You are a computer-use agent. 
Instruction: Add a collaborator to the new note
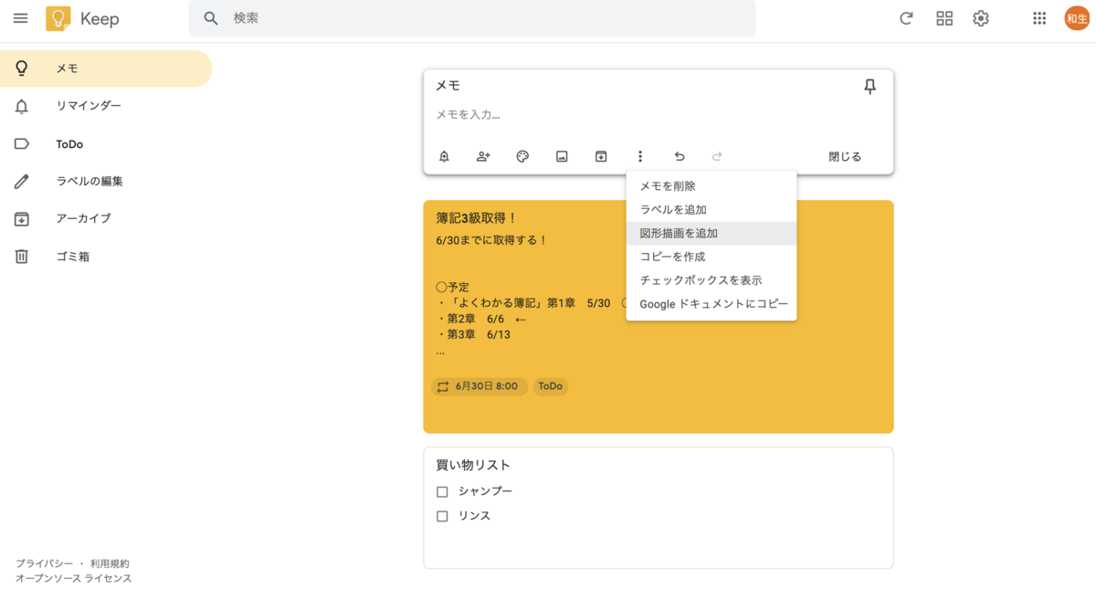pos(483,156)
